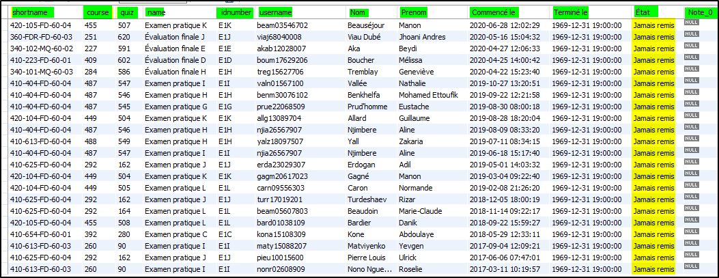Click the Prenom column header

(x=414, y=12)
